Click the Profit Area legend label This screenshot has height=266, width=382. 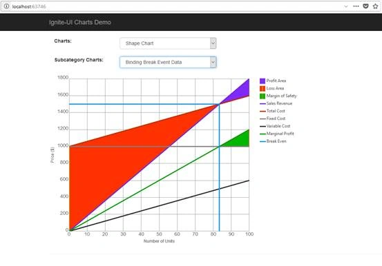click(276, 81)
